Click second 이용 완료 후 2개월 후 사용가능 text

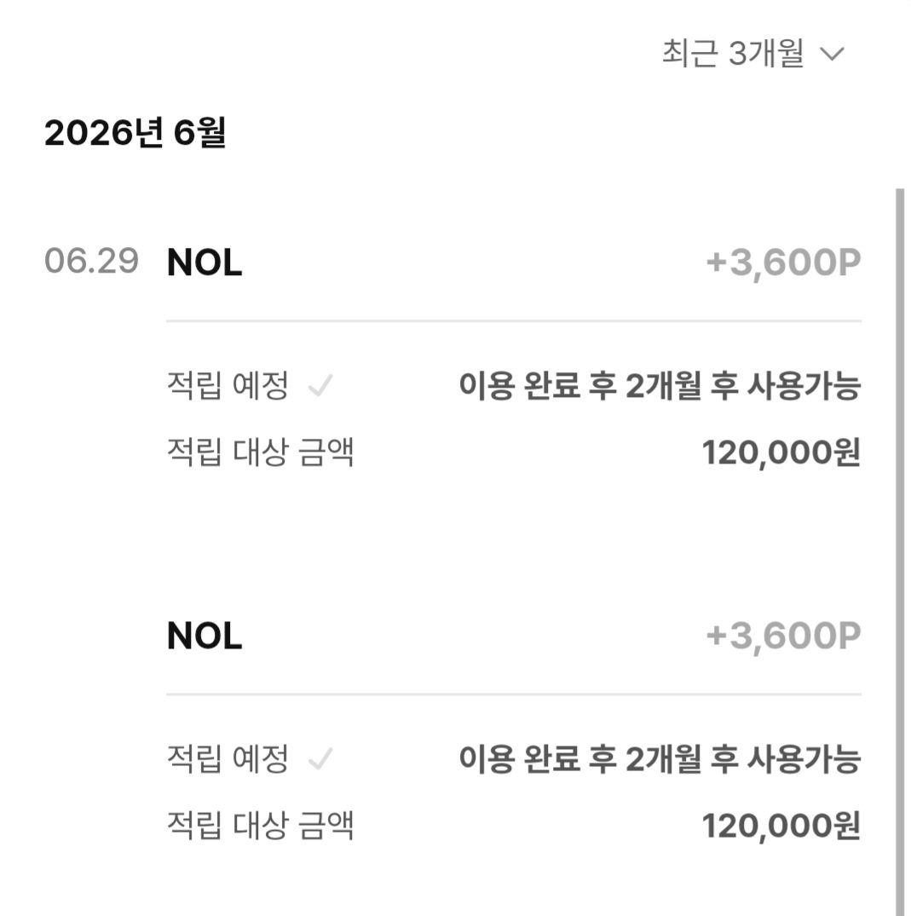660,759
